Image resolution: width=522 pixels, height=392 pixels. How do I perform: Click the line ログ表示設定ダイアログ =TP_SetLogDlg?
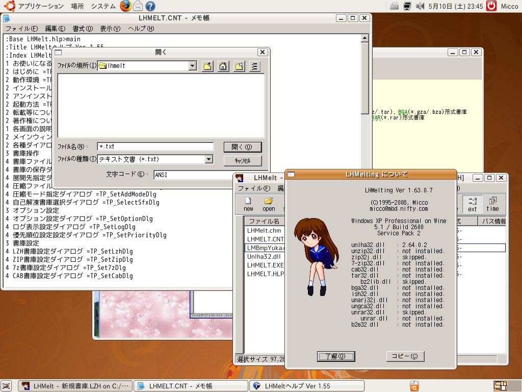click(x=70, y=227)
